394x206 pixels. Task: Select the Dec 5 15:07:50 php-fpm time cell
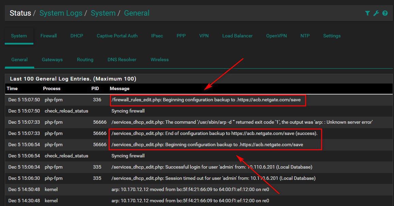tap(24, 100)
